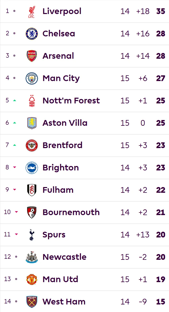Click the West Ham crest
Image resolution: width=169 pixels, height=312 pixels.
pyautogui.click(x=32, y=302)
